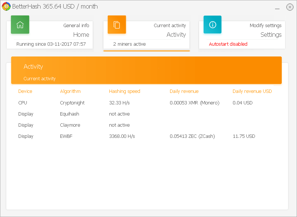
Task: Click the Algorithm column header
Action: click(70, 91)
